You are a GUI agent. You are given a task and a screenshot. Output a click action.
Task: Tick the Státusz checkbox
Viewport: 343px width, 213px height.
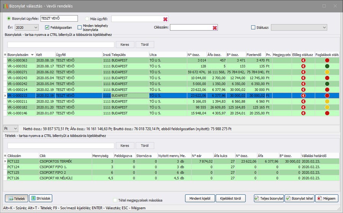point(253,27)
